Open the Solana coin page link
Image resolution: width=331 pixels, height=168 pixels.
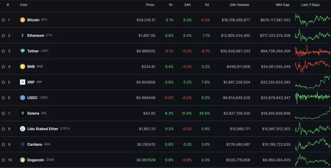[x=33, y=113]
